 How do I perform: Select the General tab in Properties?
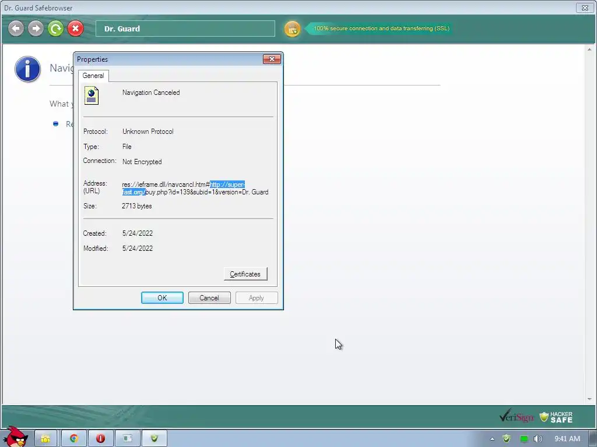[x=93, y=76]
